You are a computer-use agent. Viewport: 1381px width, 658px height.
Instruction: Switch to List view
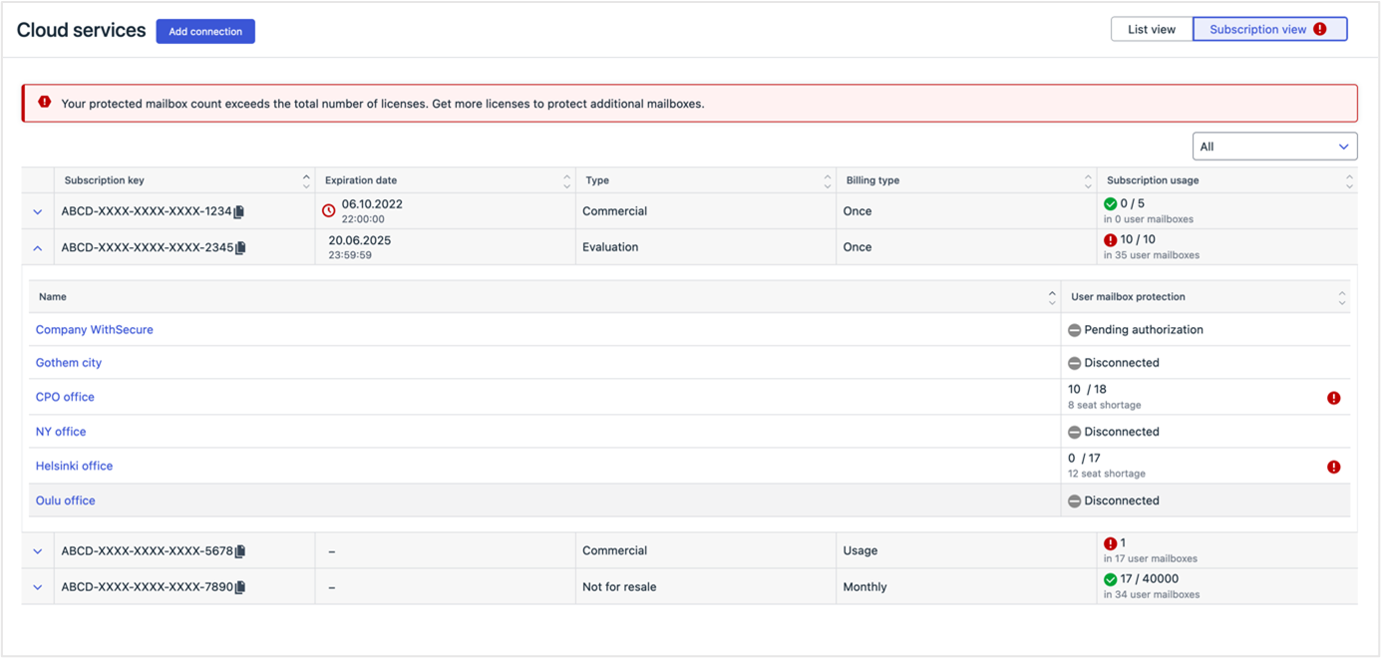[x=1152, y=29]
